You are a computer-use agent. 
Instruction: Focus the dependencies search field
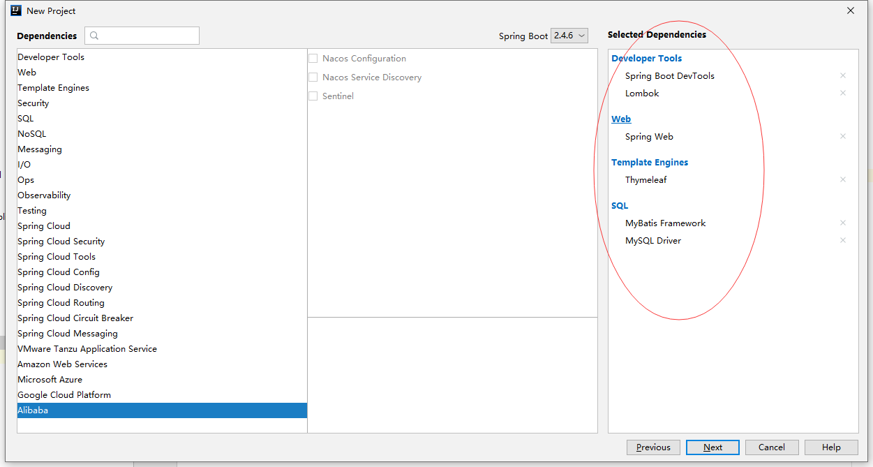tap(142, 36)
